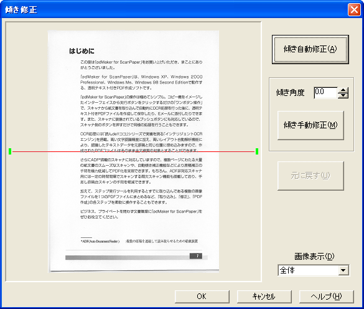Viewport: 364px width, 309px height.
Task: Click the 傾き角度 label
Action: point(290,93)
